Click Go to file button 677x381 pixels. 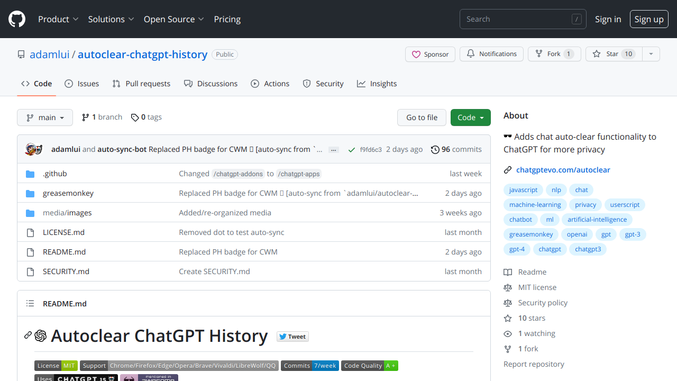422,117
